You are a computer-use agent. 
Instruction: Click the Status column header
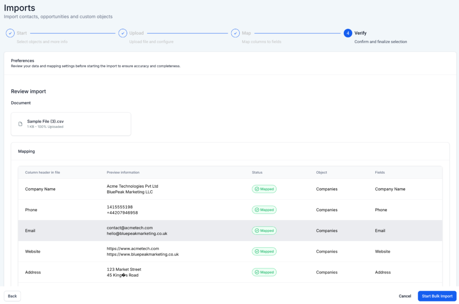coord(257,173)
